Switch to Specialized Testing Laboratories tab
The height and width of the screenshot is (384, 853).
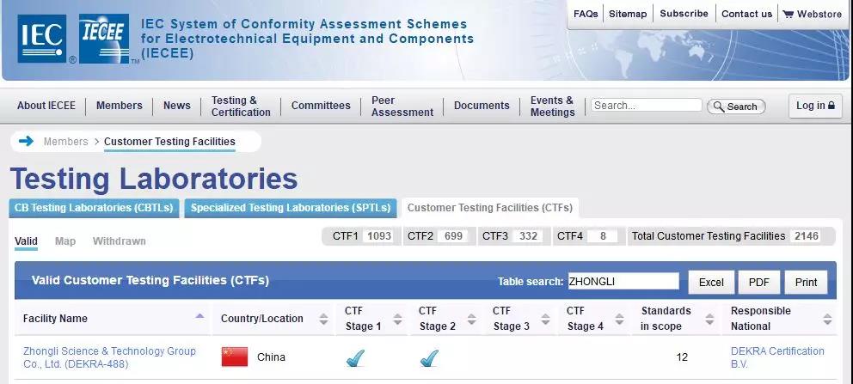tap(291, 208)
